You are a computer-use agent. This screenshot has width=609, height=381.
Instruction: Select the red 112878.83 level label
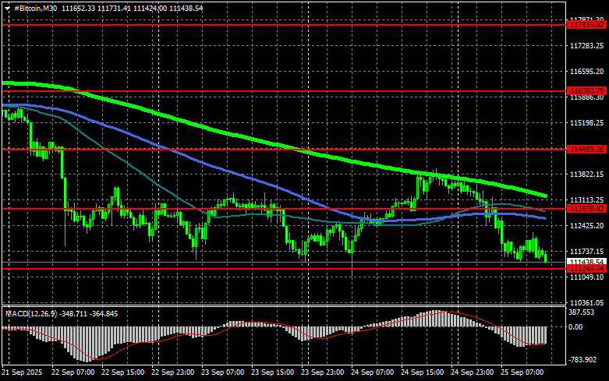click(586, 209)
